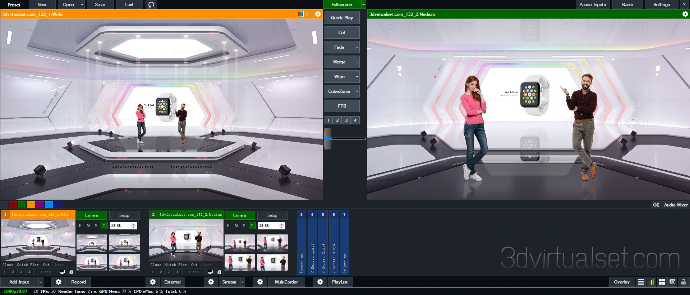This screenshot has width=690, height=295.
Task: Click the New preset button
Action: point(42,5)
